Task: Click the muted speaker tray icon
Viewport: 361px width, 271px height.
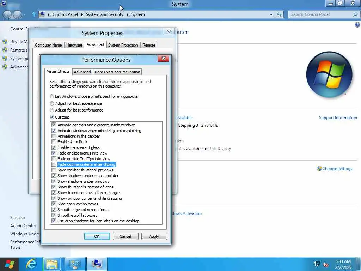Action: coord(325,264)
